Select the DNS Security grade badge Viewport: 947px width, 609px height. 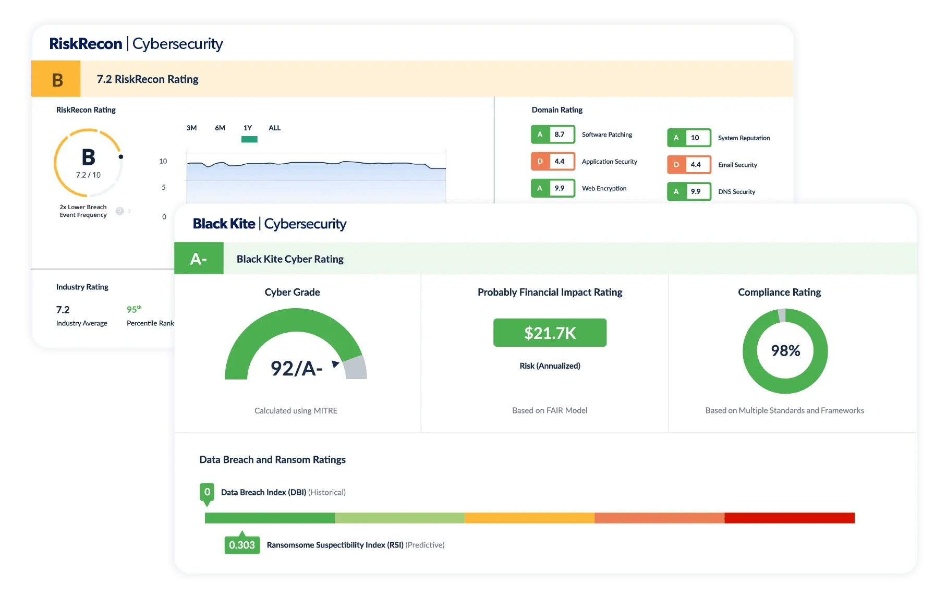pyautogui.click(x=689, y=191)
